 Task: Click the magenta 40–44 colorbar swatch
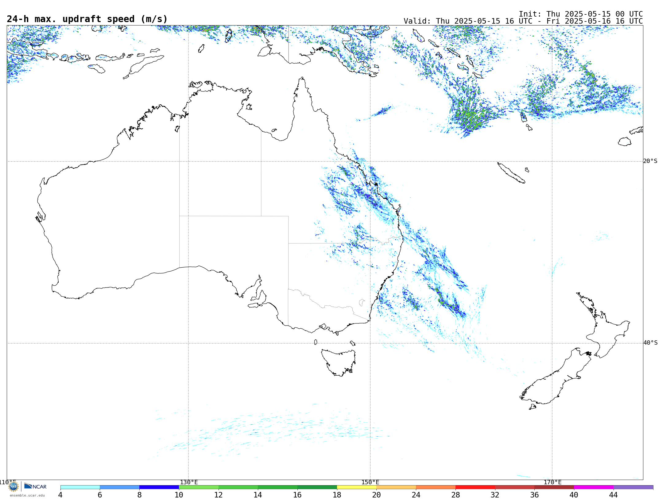pos(594,487)
